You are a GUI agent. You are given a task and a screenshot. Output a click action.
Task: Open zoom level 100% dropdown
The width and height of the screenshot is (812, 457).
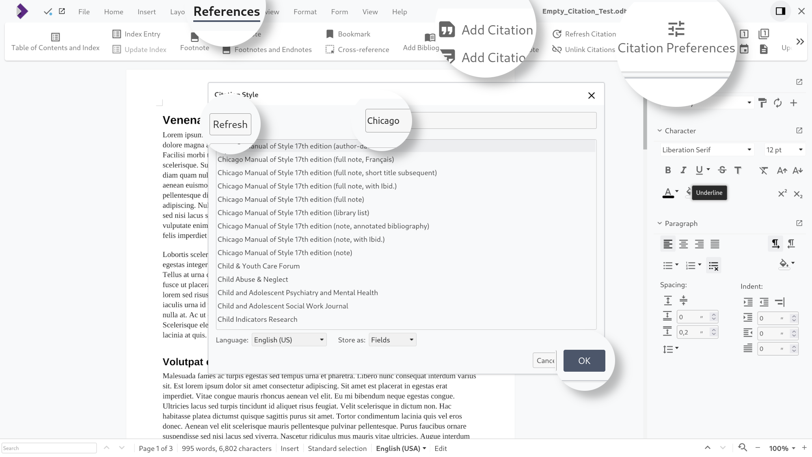point(782,448)
